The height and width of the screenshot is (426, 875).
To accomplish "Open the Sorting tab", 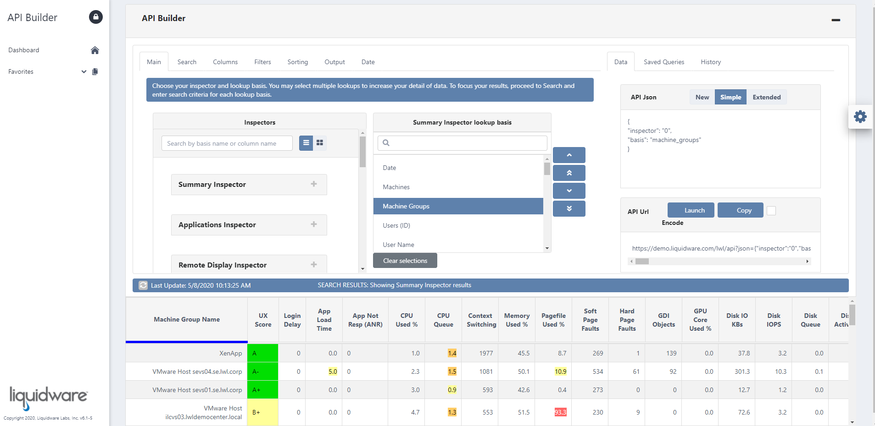I will (x=298, y=62).
